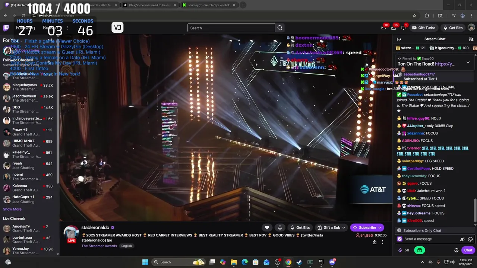The height and width of the screenshot is (268, 477).
Task: Click stableronaldo's streamer avatar
Action: pyautogui.click(x=71, y=234)
